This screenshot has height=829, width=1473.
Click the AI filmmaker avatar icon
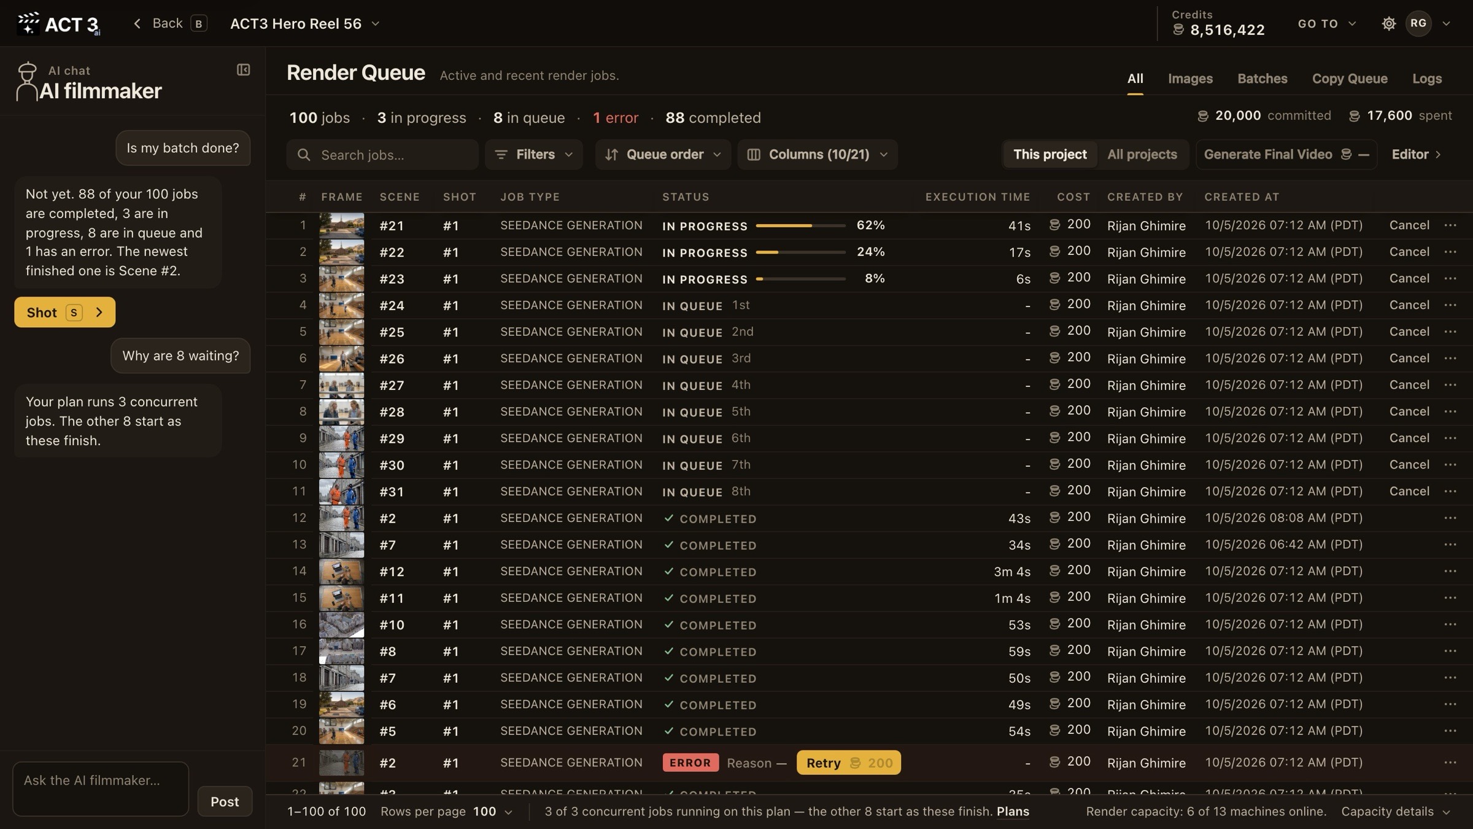(26, 81)
